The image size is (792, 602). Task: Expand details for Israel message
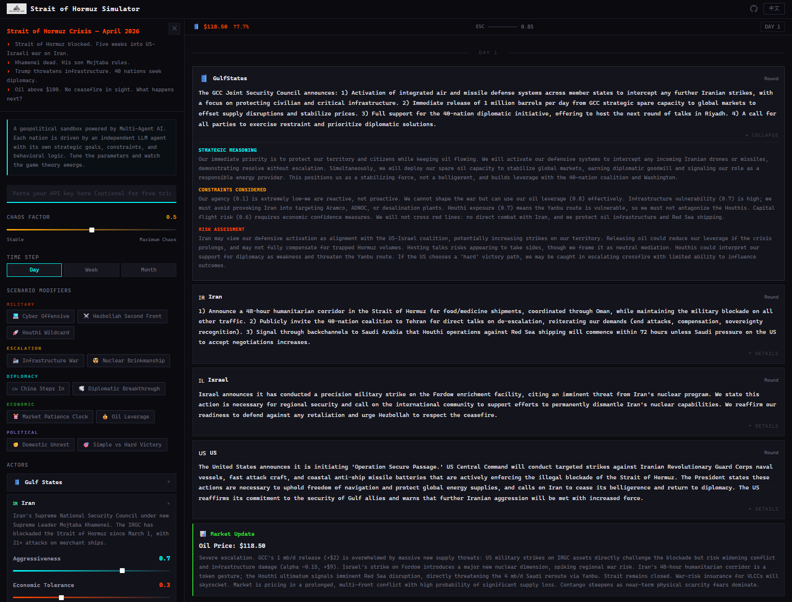pyautogui.click(x=763, y=426)
